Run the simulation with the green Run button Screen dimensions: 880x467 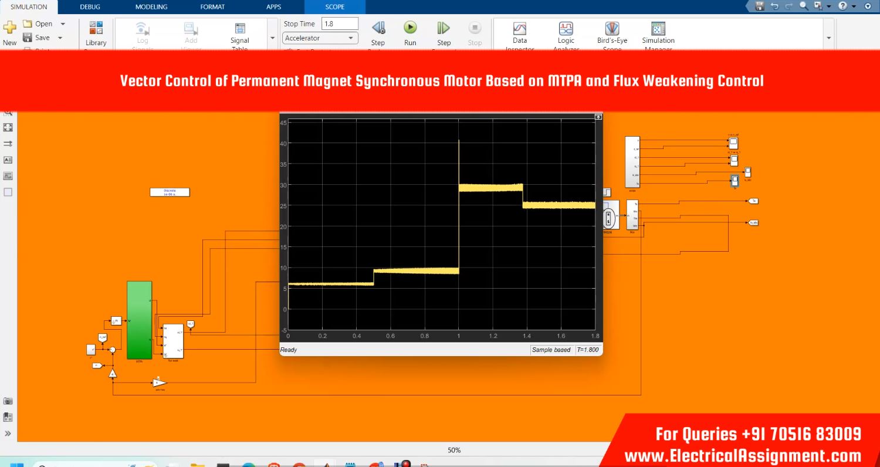[x=410, y=28]
